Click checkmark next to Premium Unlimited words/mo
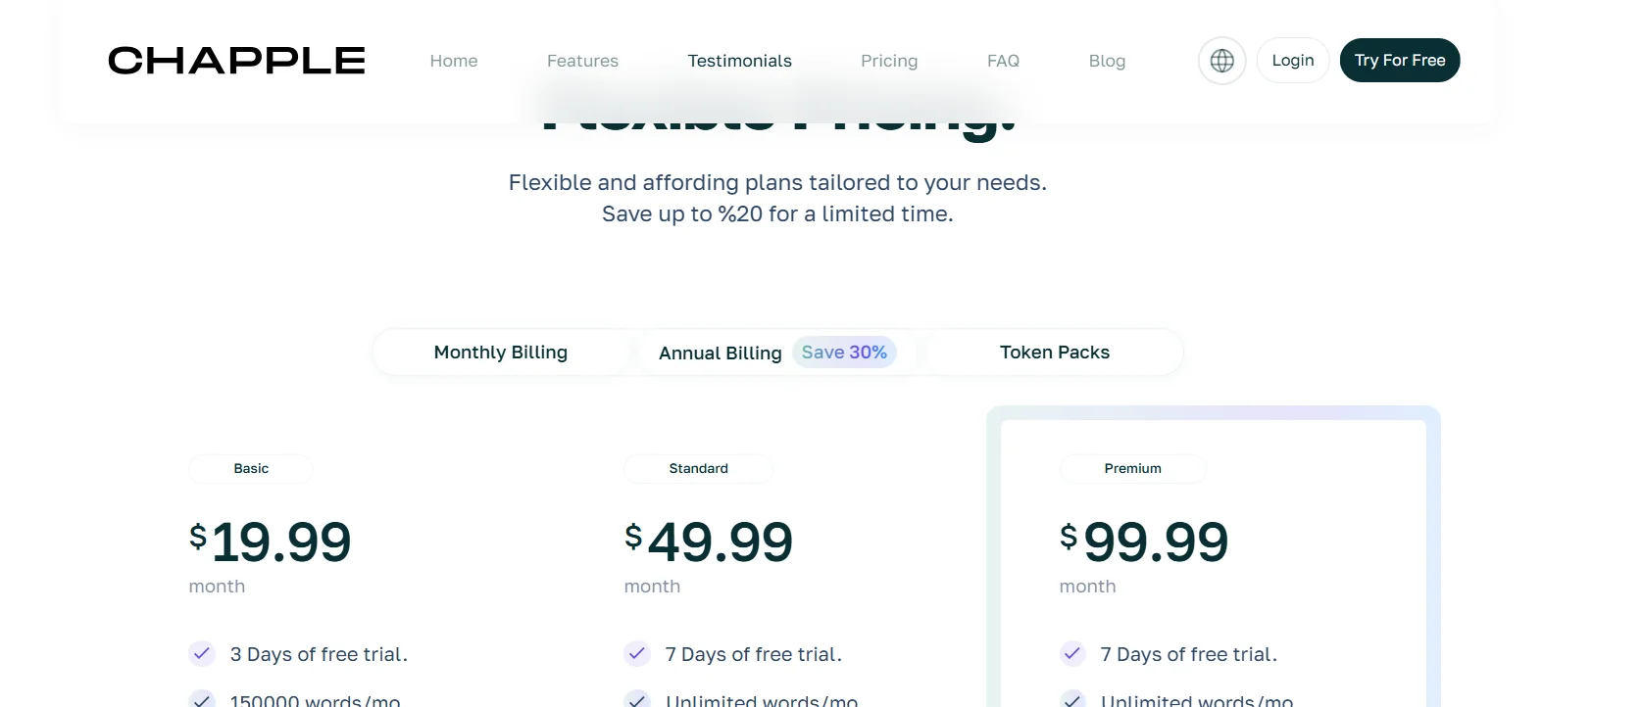This screenshot has width=1643, height=707. click(1072, 699)
